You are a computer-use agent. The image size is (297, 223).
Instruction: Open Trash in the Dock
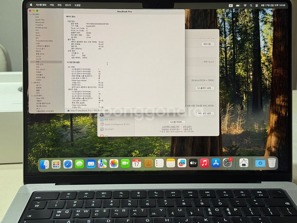[272, 163]
